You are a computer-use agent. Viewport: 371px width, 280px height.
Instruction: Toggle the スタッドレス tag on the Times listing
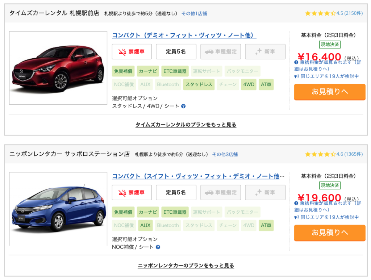click(x=199, y=84)
